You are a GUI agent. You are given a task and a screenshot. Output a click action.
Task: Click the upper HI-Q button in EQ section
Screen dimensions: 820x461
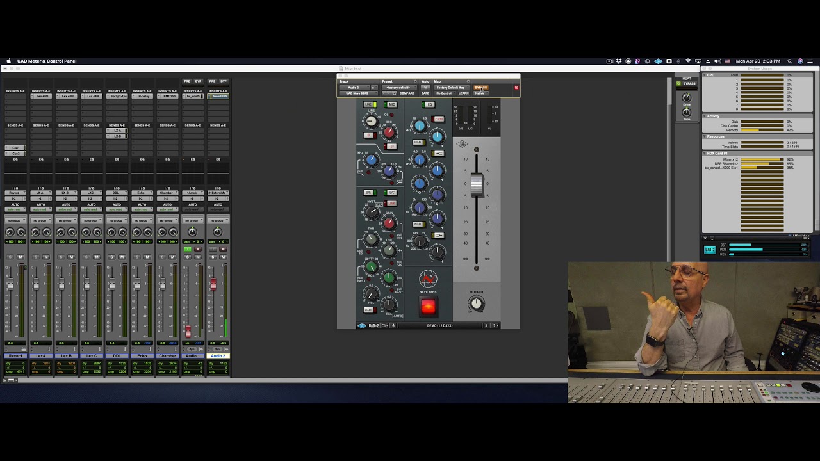419,142
